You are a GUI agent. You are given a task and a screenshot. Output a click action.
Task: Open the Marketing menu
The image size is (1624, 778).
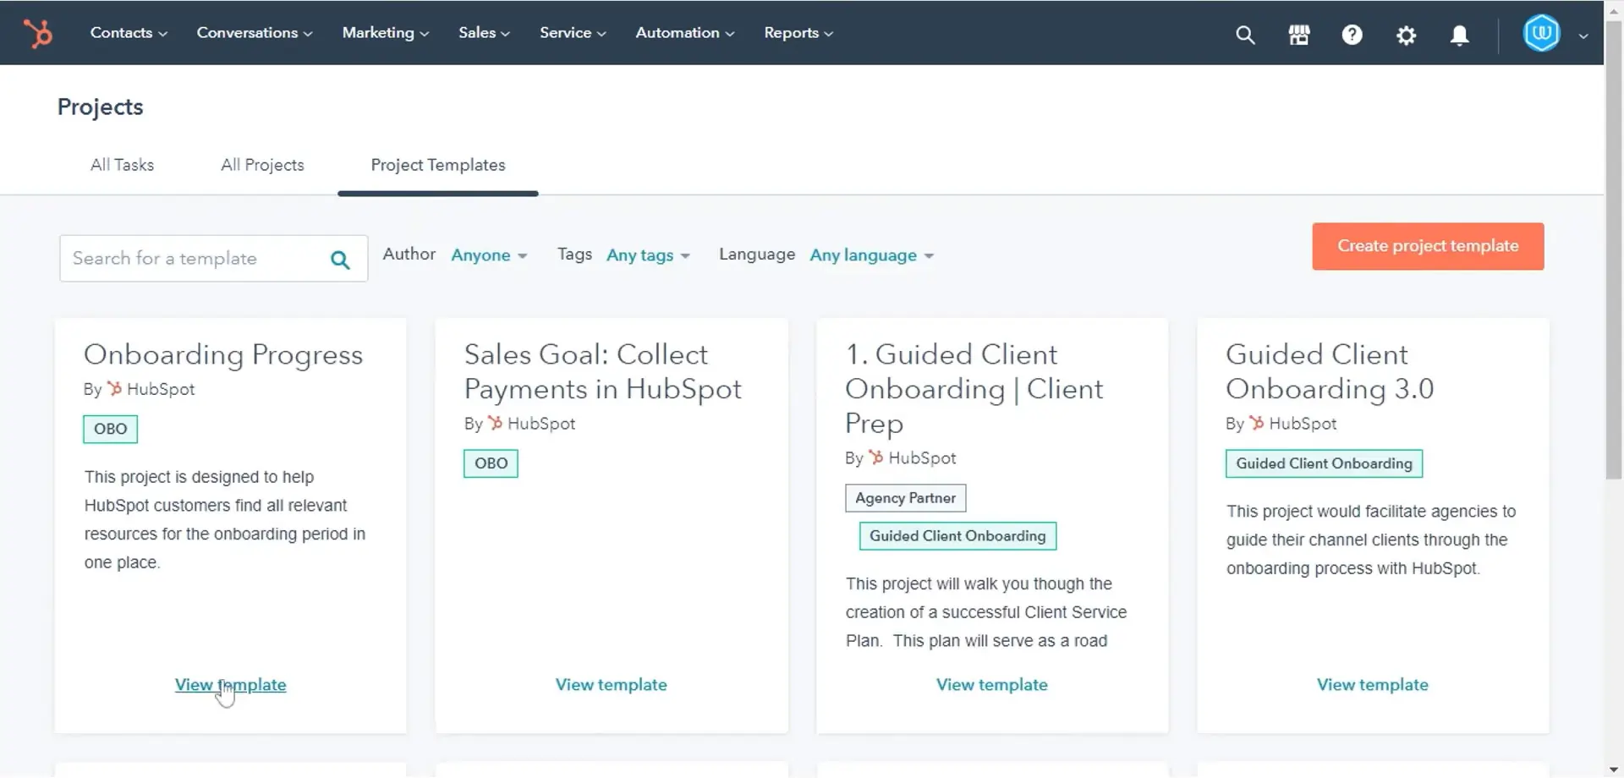pyautogui.click(x=386, y=33)
